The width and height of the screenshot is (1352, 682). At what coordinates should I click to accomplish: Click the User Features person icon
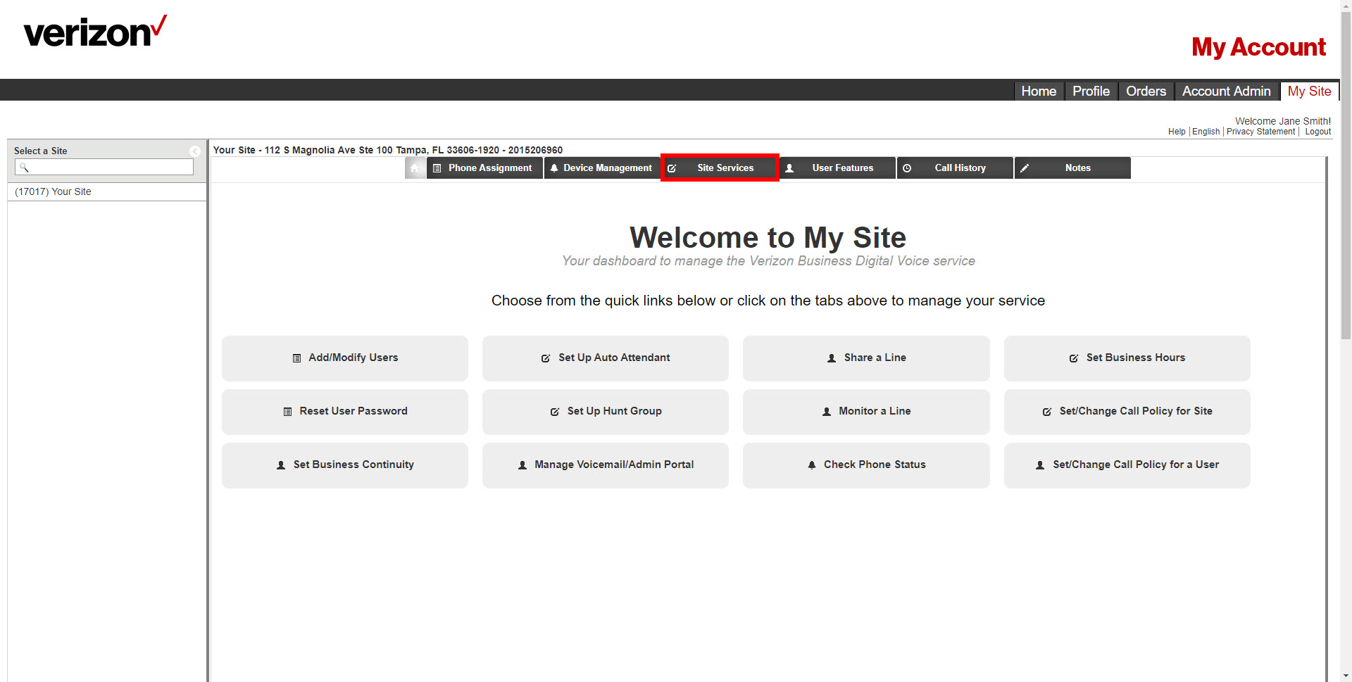click(x=789, y=168)
